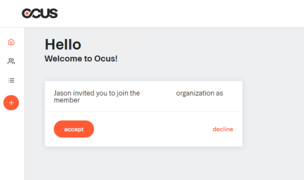Click the empty sidebar area below the plus button
This screenshot has height=180, width=304.
click(x=12, y=145)
